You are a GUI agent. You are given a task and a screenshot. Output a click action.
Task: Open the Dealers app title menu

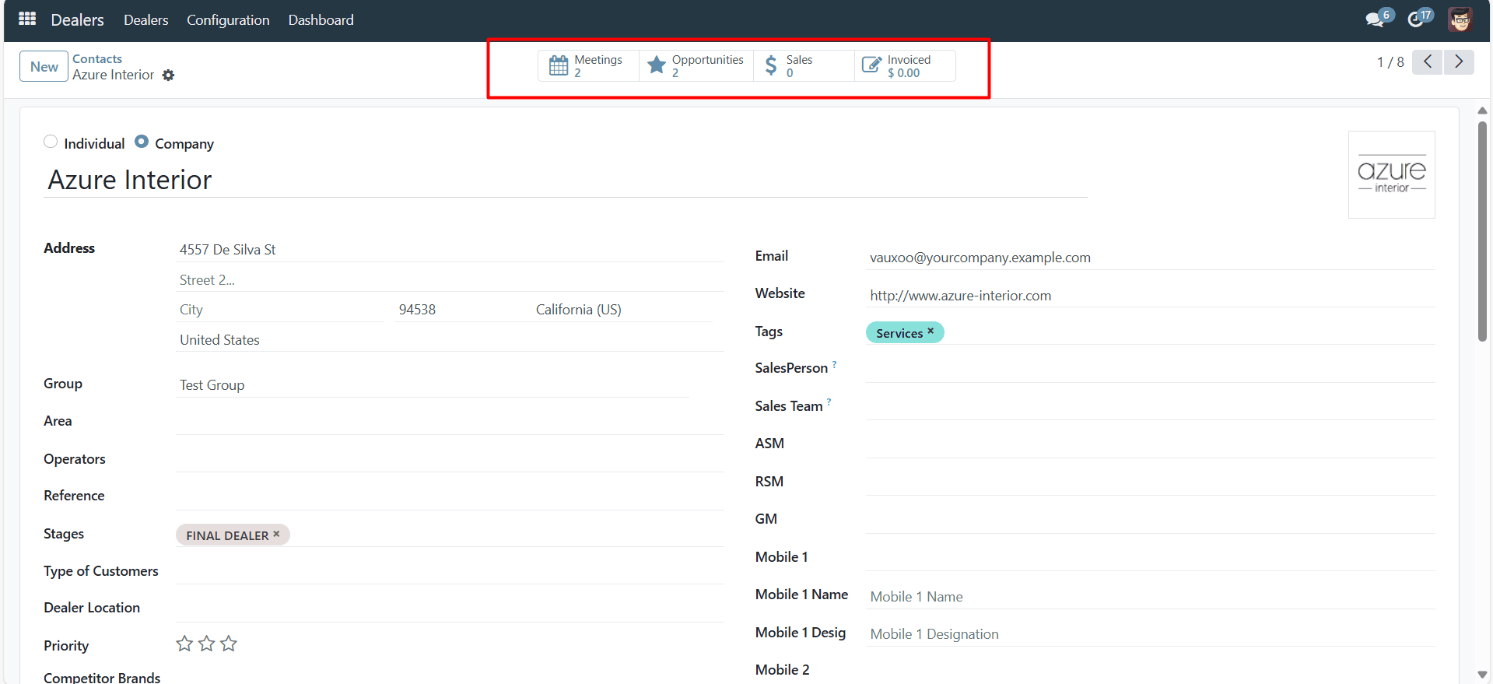tap(77, 20)
